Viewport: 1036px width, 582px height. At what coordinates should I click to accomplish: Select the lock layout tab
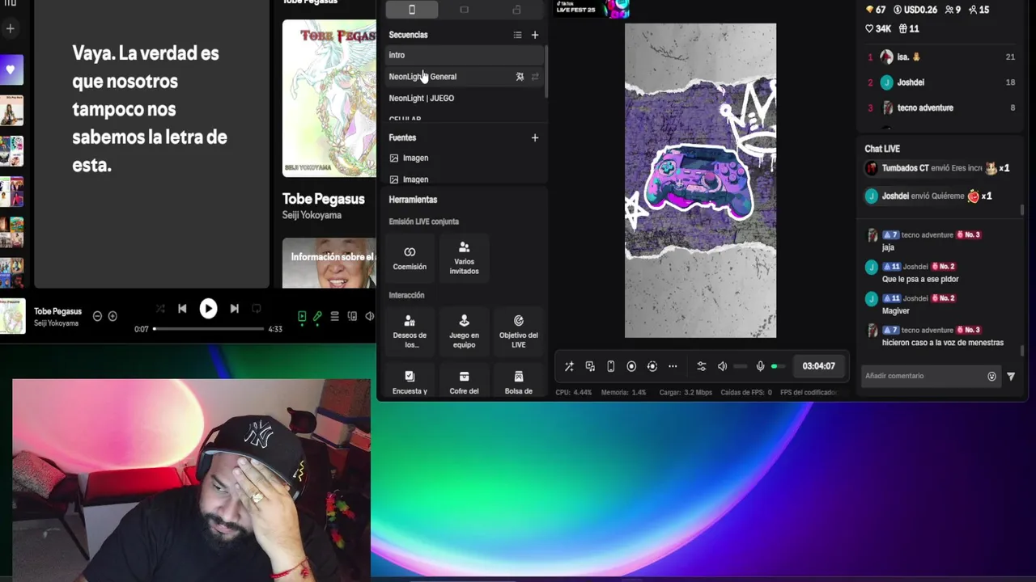tap(516, 10)
